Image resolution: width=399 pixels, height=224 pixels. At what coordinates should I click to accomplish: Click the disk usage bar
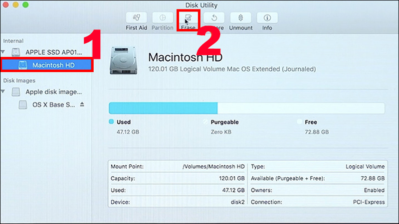click(246, 108)
